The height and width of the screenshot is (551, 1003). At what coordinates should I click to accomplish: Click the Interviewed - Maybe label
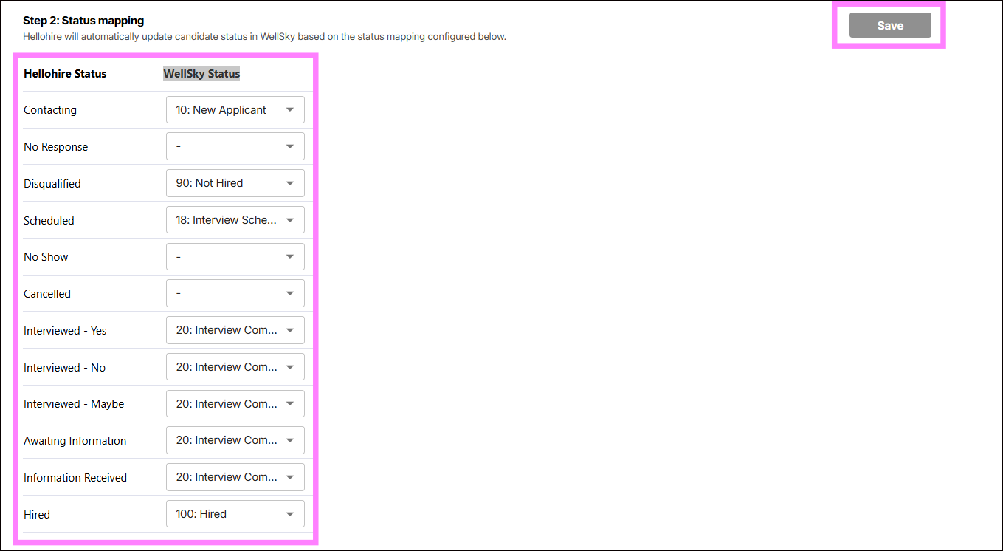click(74, 404)
